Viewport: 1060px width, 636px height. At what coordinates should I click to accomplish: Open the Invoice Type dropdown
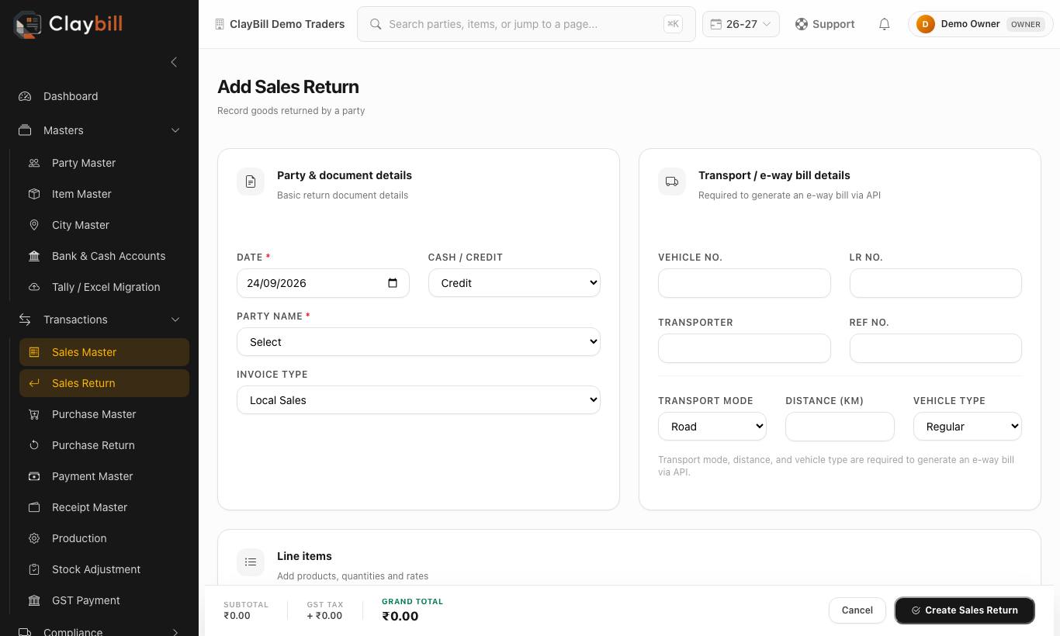point(418,400)
